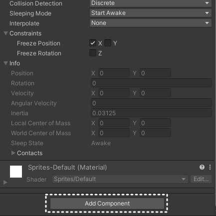Collapse the Constraints section

click(x=5, y=33)
